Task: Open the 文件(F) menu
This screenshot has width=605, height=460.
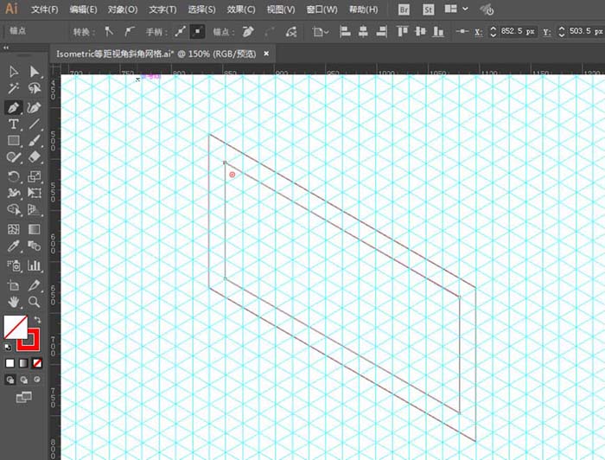Action: (44, 10)
